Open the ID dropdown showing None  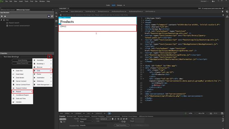tap(86, 122)
